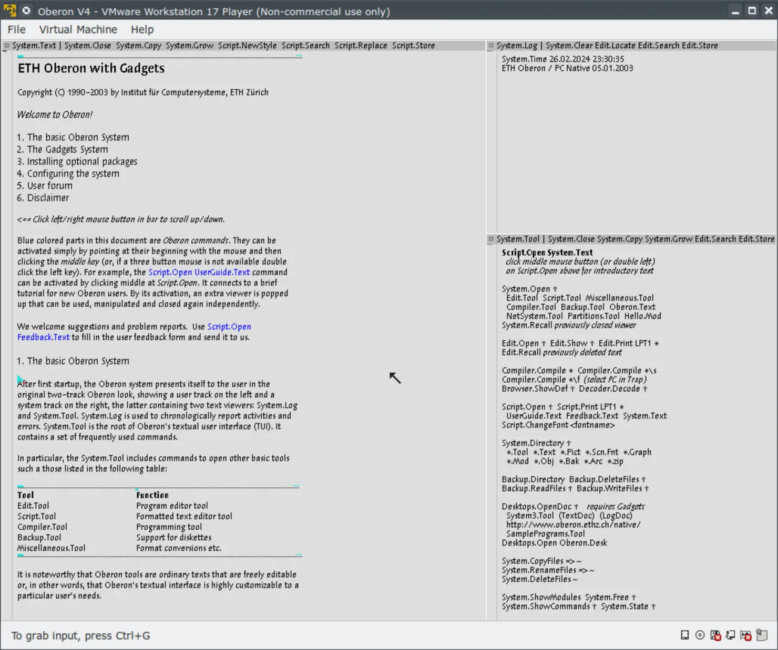Run Script.Search in the System.Text menu
Image resolution: width=778 pixels, height=650 pixels.
pyautogui.click(x=305, y=46)
